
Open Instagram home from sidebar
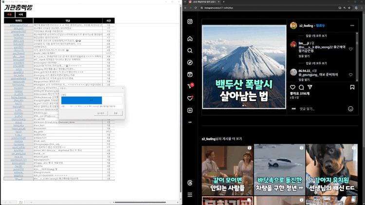pyautogui.click(x=190, y=38)
